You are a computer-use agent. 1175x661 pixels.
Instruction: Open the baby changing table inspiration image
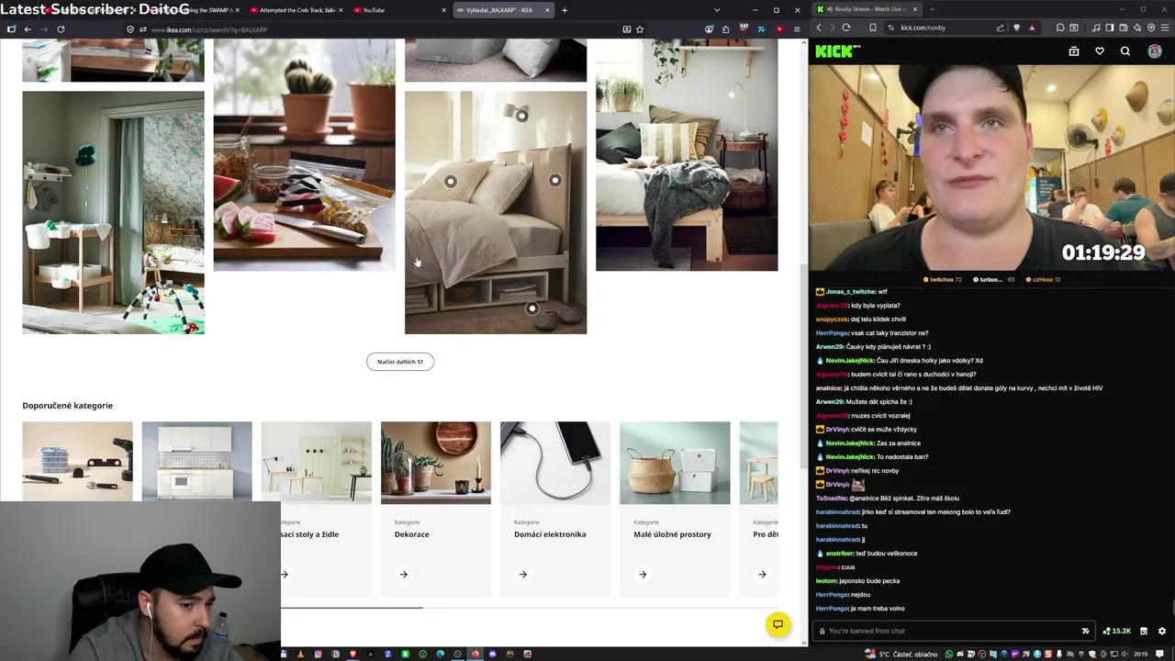point(114,212)
